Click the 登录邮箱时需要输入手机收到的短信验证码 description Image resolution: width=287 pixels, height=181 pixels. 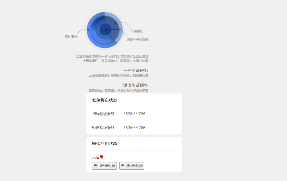tap(119, 91)
